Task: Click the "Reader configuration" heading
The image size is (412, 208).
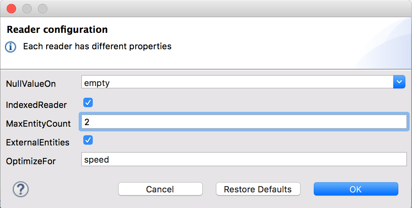Action: (x=57, y=30)
